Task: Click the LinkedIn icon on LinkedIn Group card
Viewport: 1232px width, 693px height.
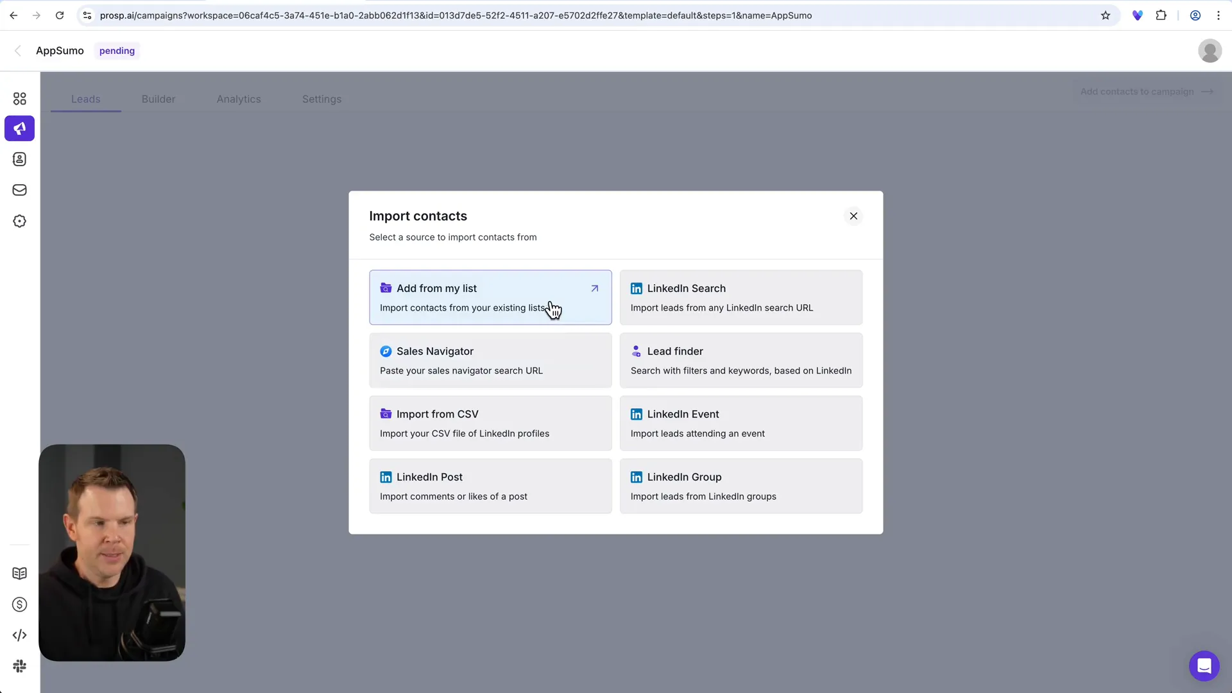Action: pyautogui.click(x=636, y=477)
